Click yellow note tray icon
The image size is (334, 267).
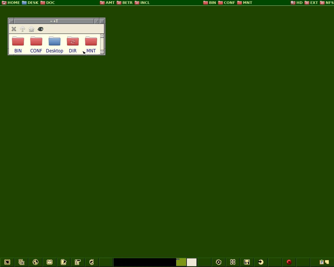[327, 262]
